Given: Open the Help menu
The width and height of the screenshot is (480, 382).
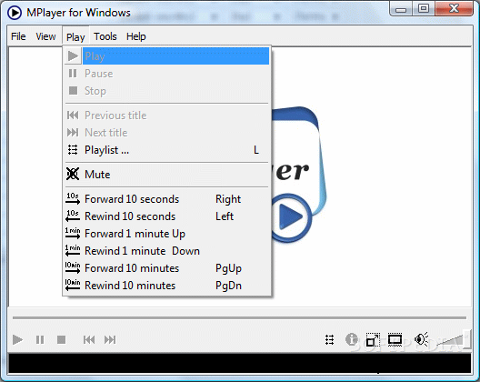Looking at the screenshot, I should 136,36.
